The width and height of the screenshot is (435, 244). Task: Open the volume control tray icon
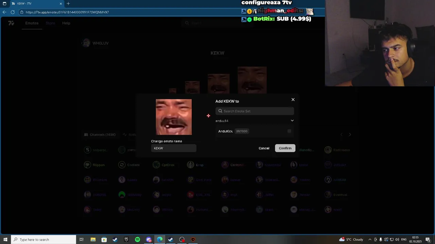pyautogui.click(x=397, y=240)
